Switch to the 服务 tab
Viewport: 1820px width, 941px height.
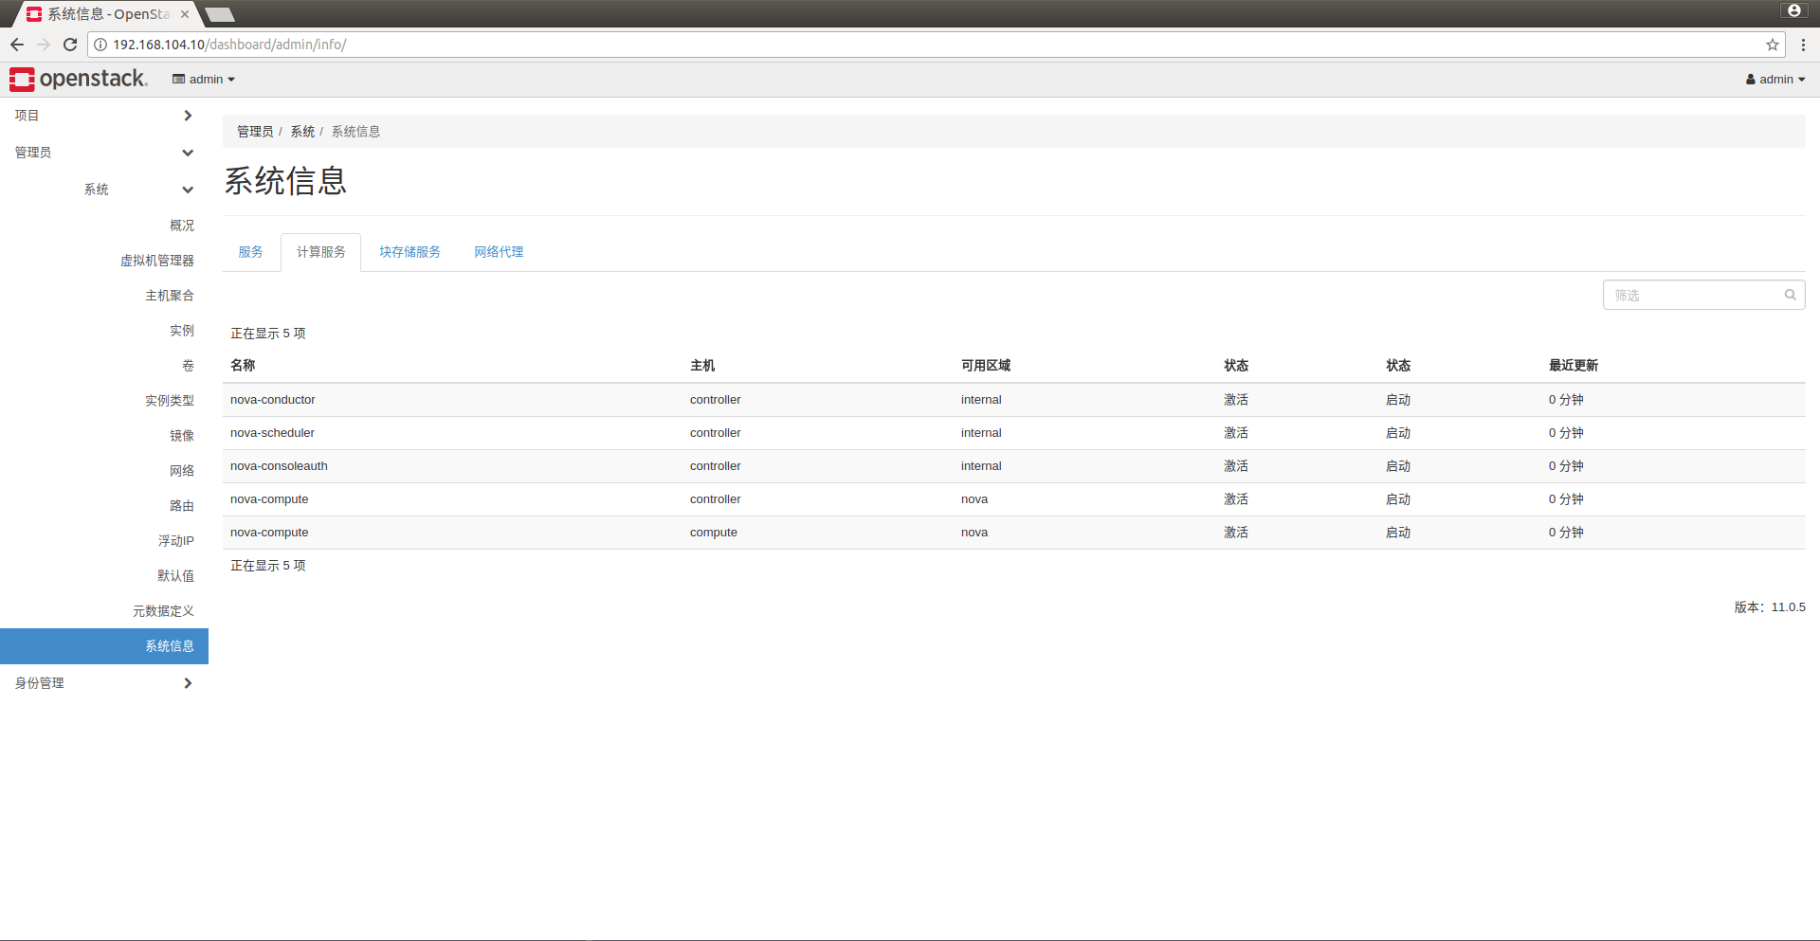[x=251, y=252]
